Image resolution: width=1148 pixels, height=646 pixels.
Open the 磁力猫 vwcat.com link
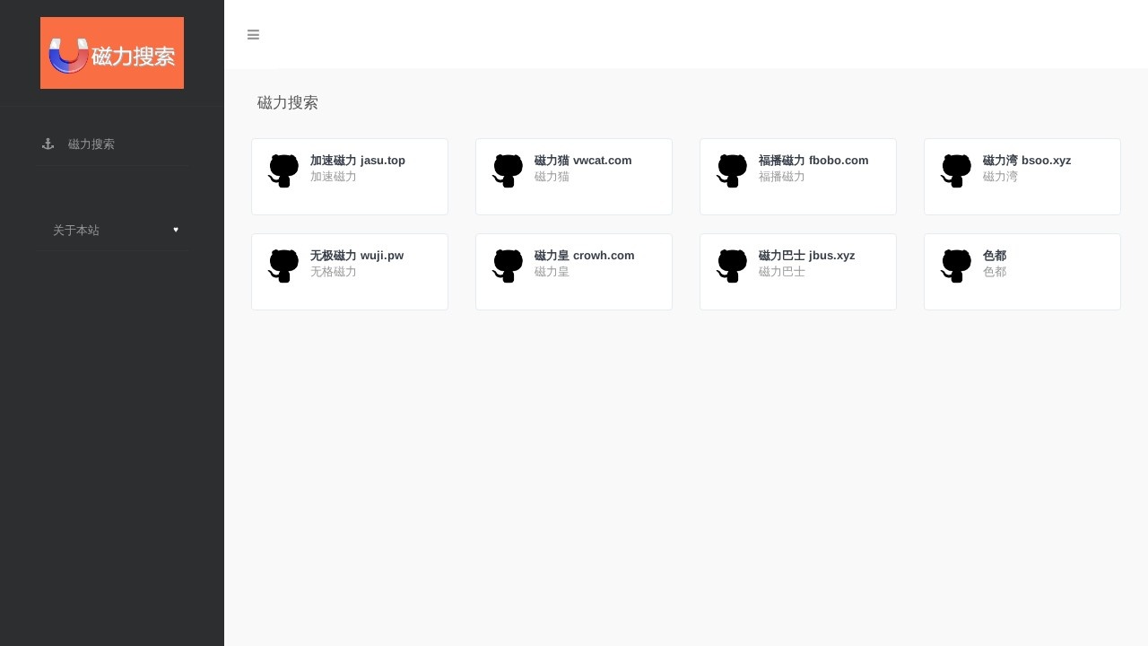click(x=583, y=161)
